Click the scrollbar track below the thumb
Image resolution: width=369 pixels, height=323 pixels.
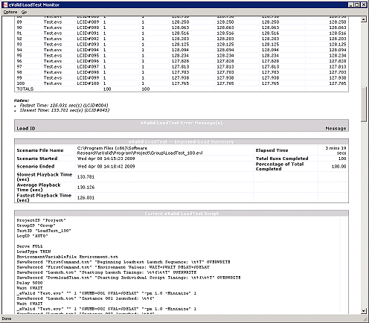364,214
